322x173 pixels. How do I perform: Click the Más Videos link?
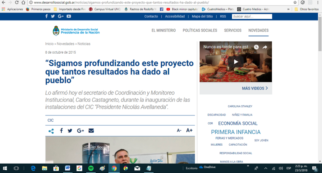255,88
